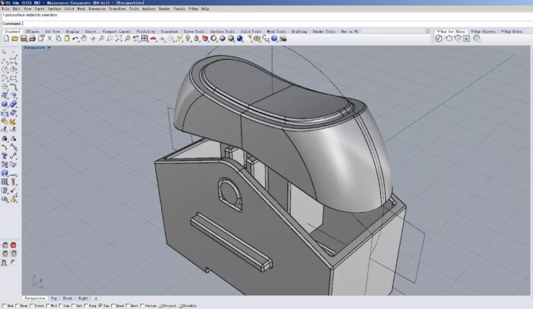The image size is (533, 309).
Task: Disable the Tan osnap checkbox
Action: 101,306
